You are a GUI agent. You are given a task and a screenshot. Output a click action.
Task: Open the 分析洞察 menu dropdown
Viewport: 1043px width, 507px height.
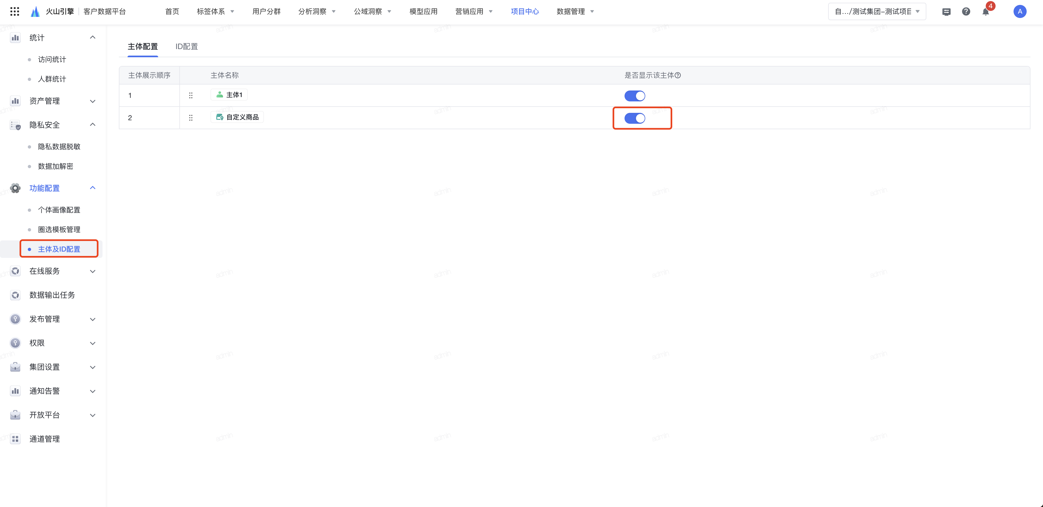coord(317,11)
